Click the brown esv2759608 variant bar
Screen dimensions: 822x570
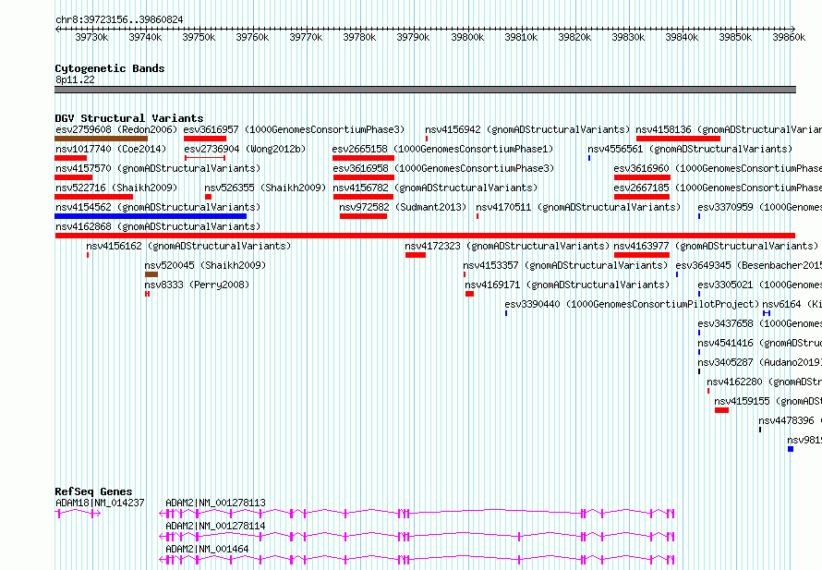click(x=102, y=139)
